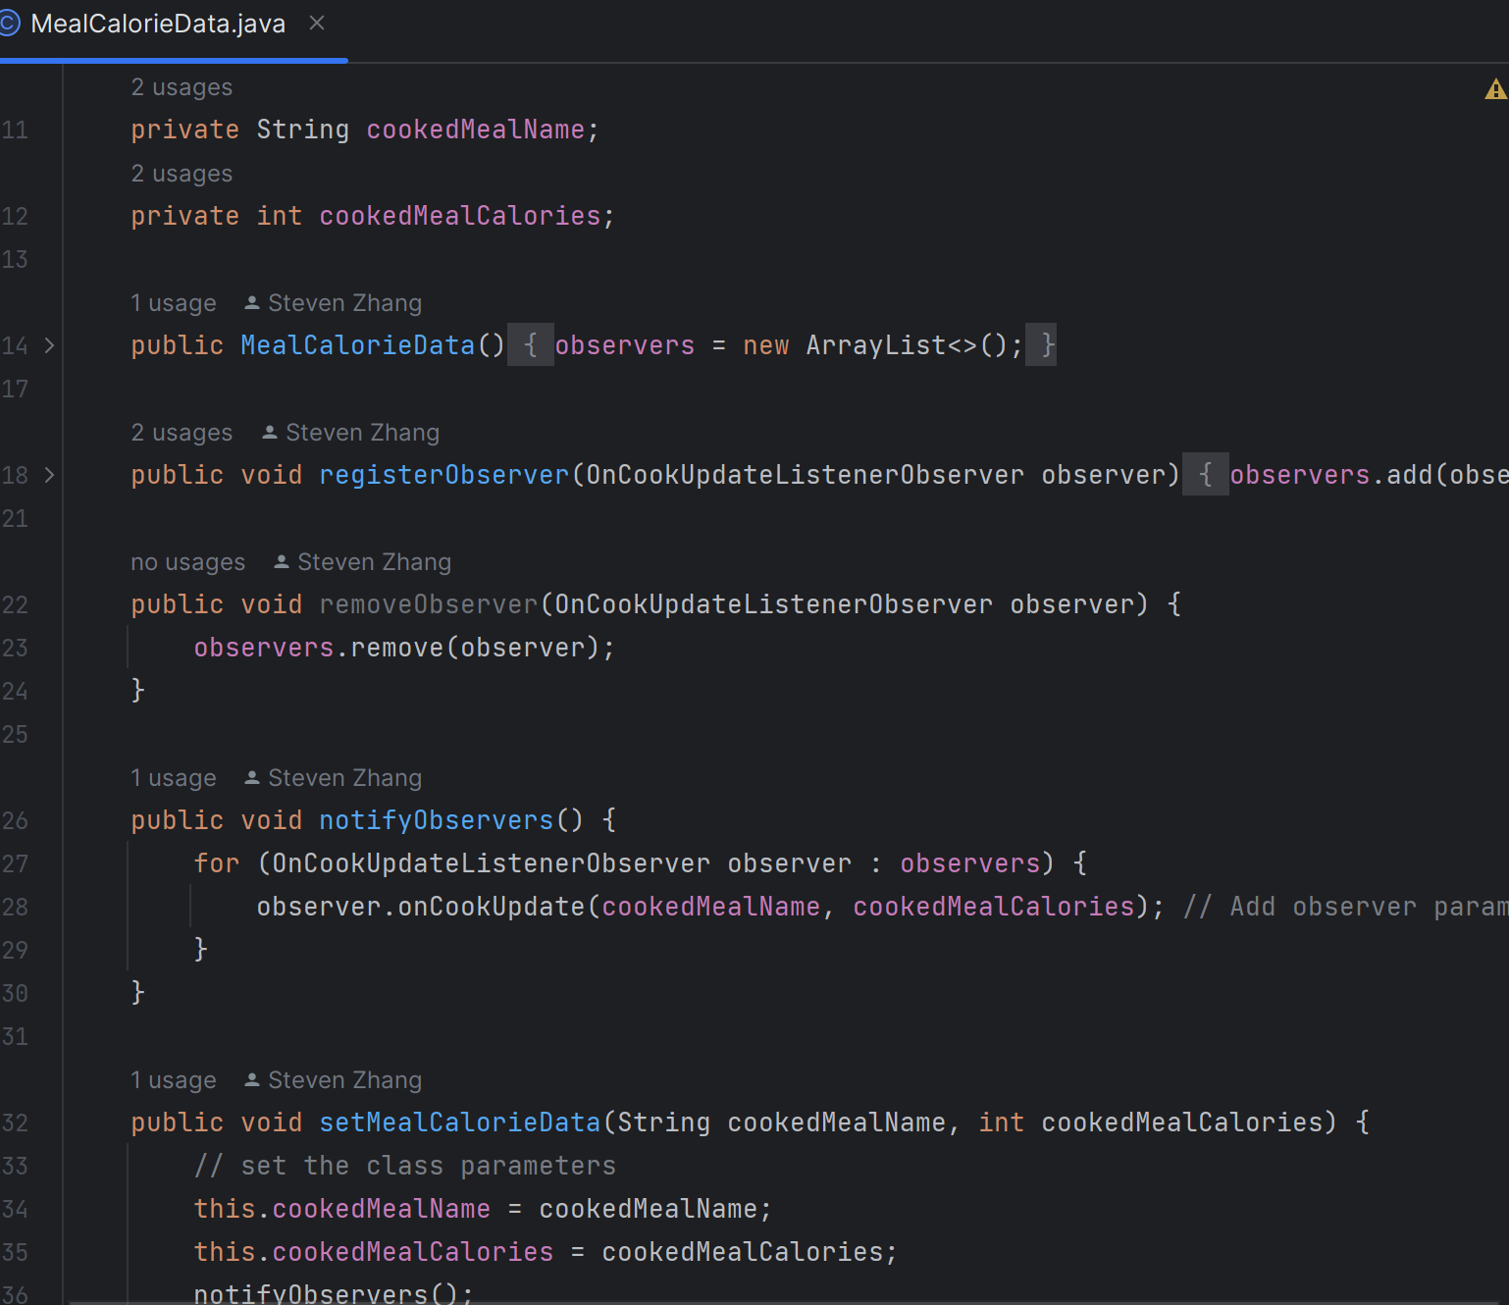The image size is (1509, 1305).
Task: Click Steven Zhang author hint above setMealCalorieData
Action: coord(334,1080)
